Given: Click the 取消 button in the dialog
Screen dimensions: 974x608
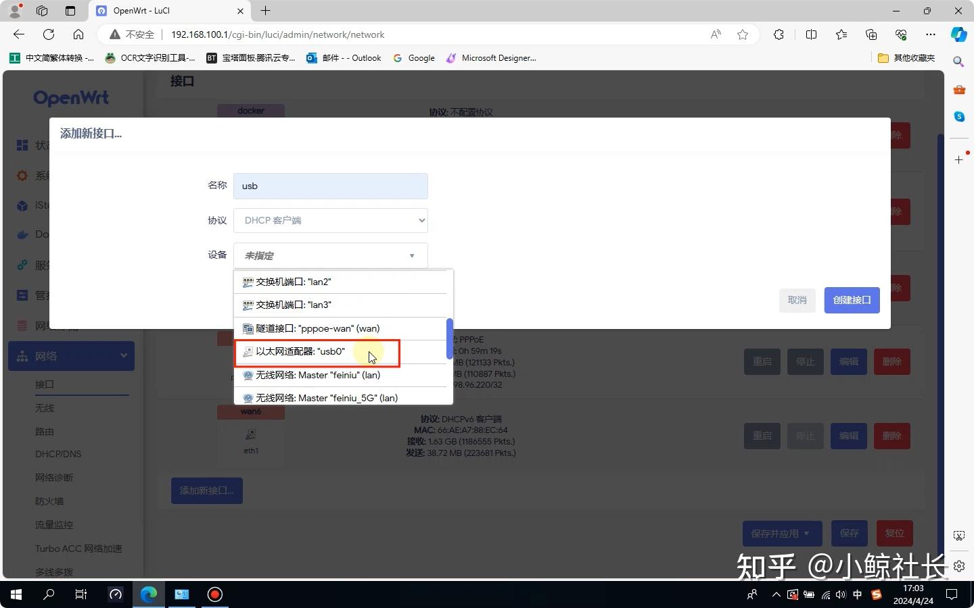Looking at the screenshot, I should point(797,300).
